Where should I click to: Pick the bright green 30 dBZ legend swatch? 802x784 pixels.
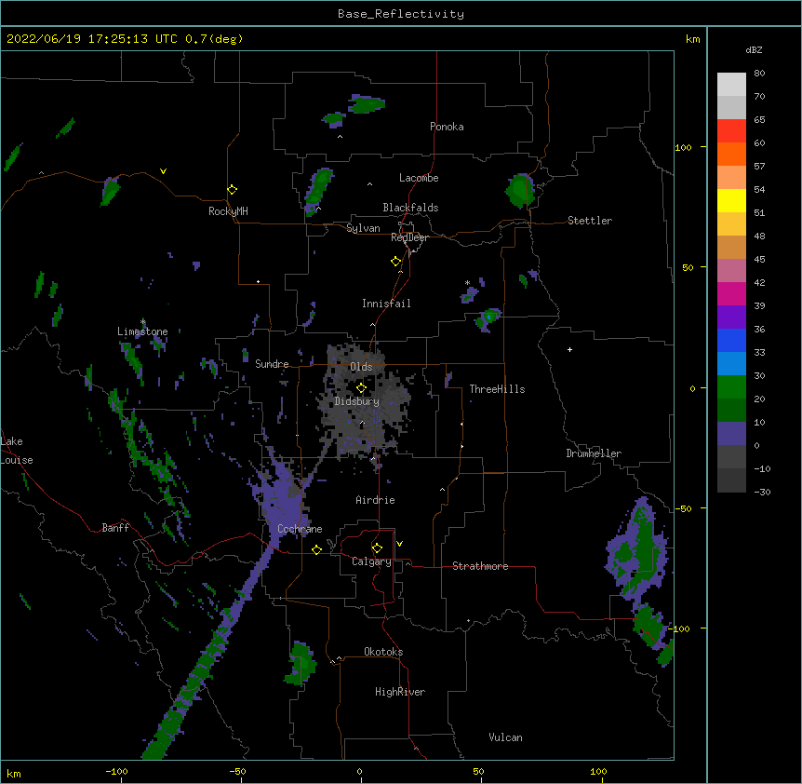click(x=731, y=387)
